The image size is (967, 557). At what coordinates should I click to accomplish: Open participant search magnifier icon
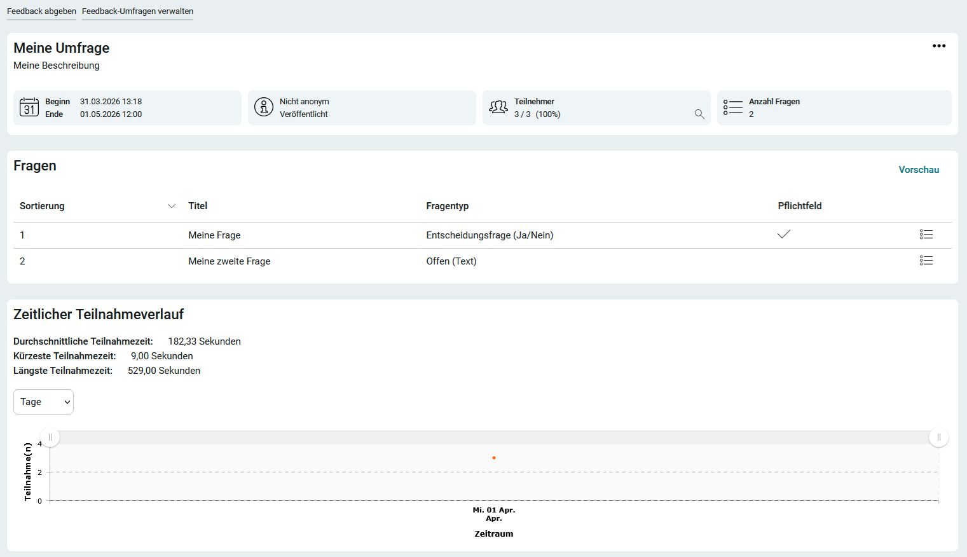(x=699, y=114)
